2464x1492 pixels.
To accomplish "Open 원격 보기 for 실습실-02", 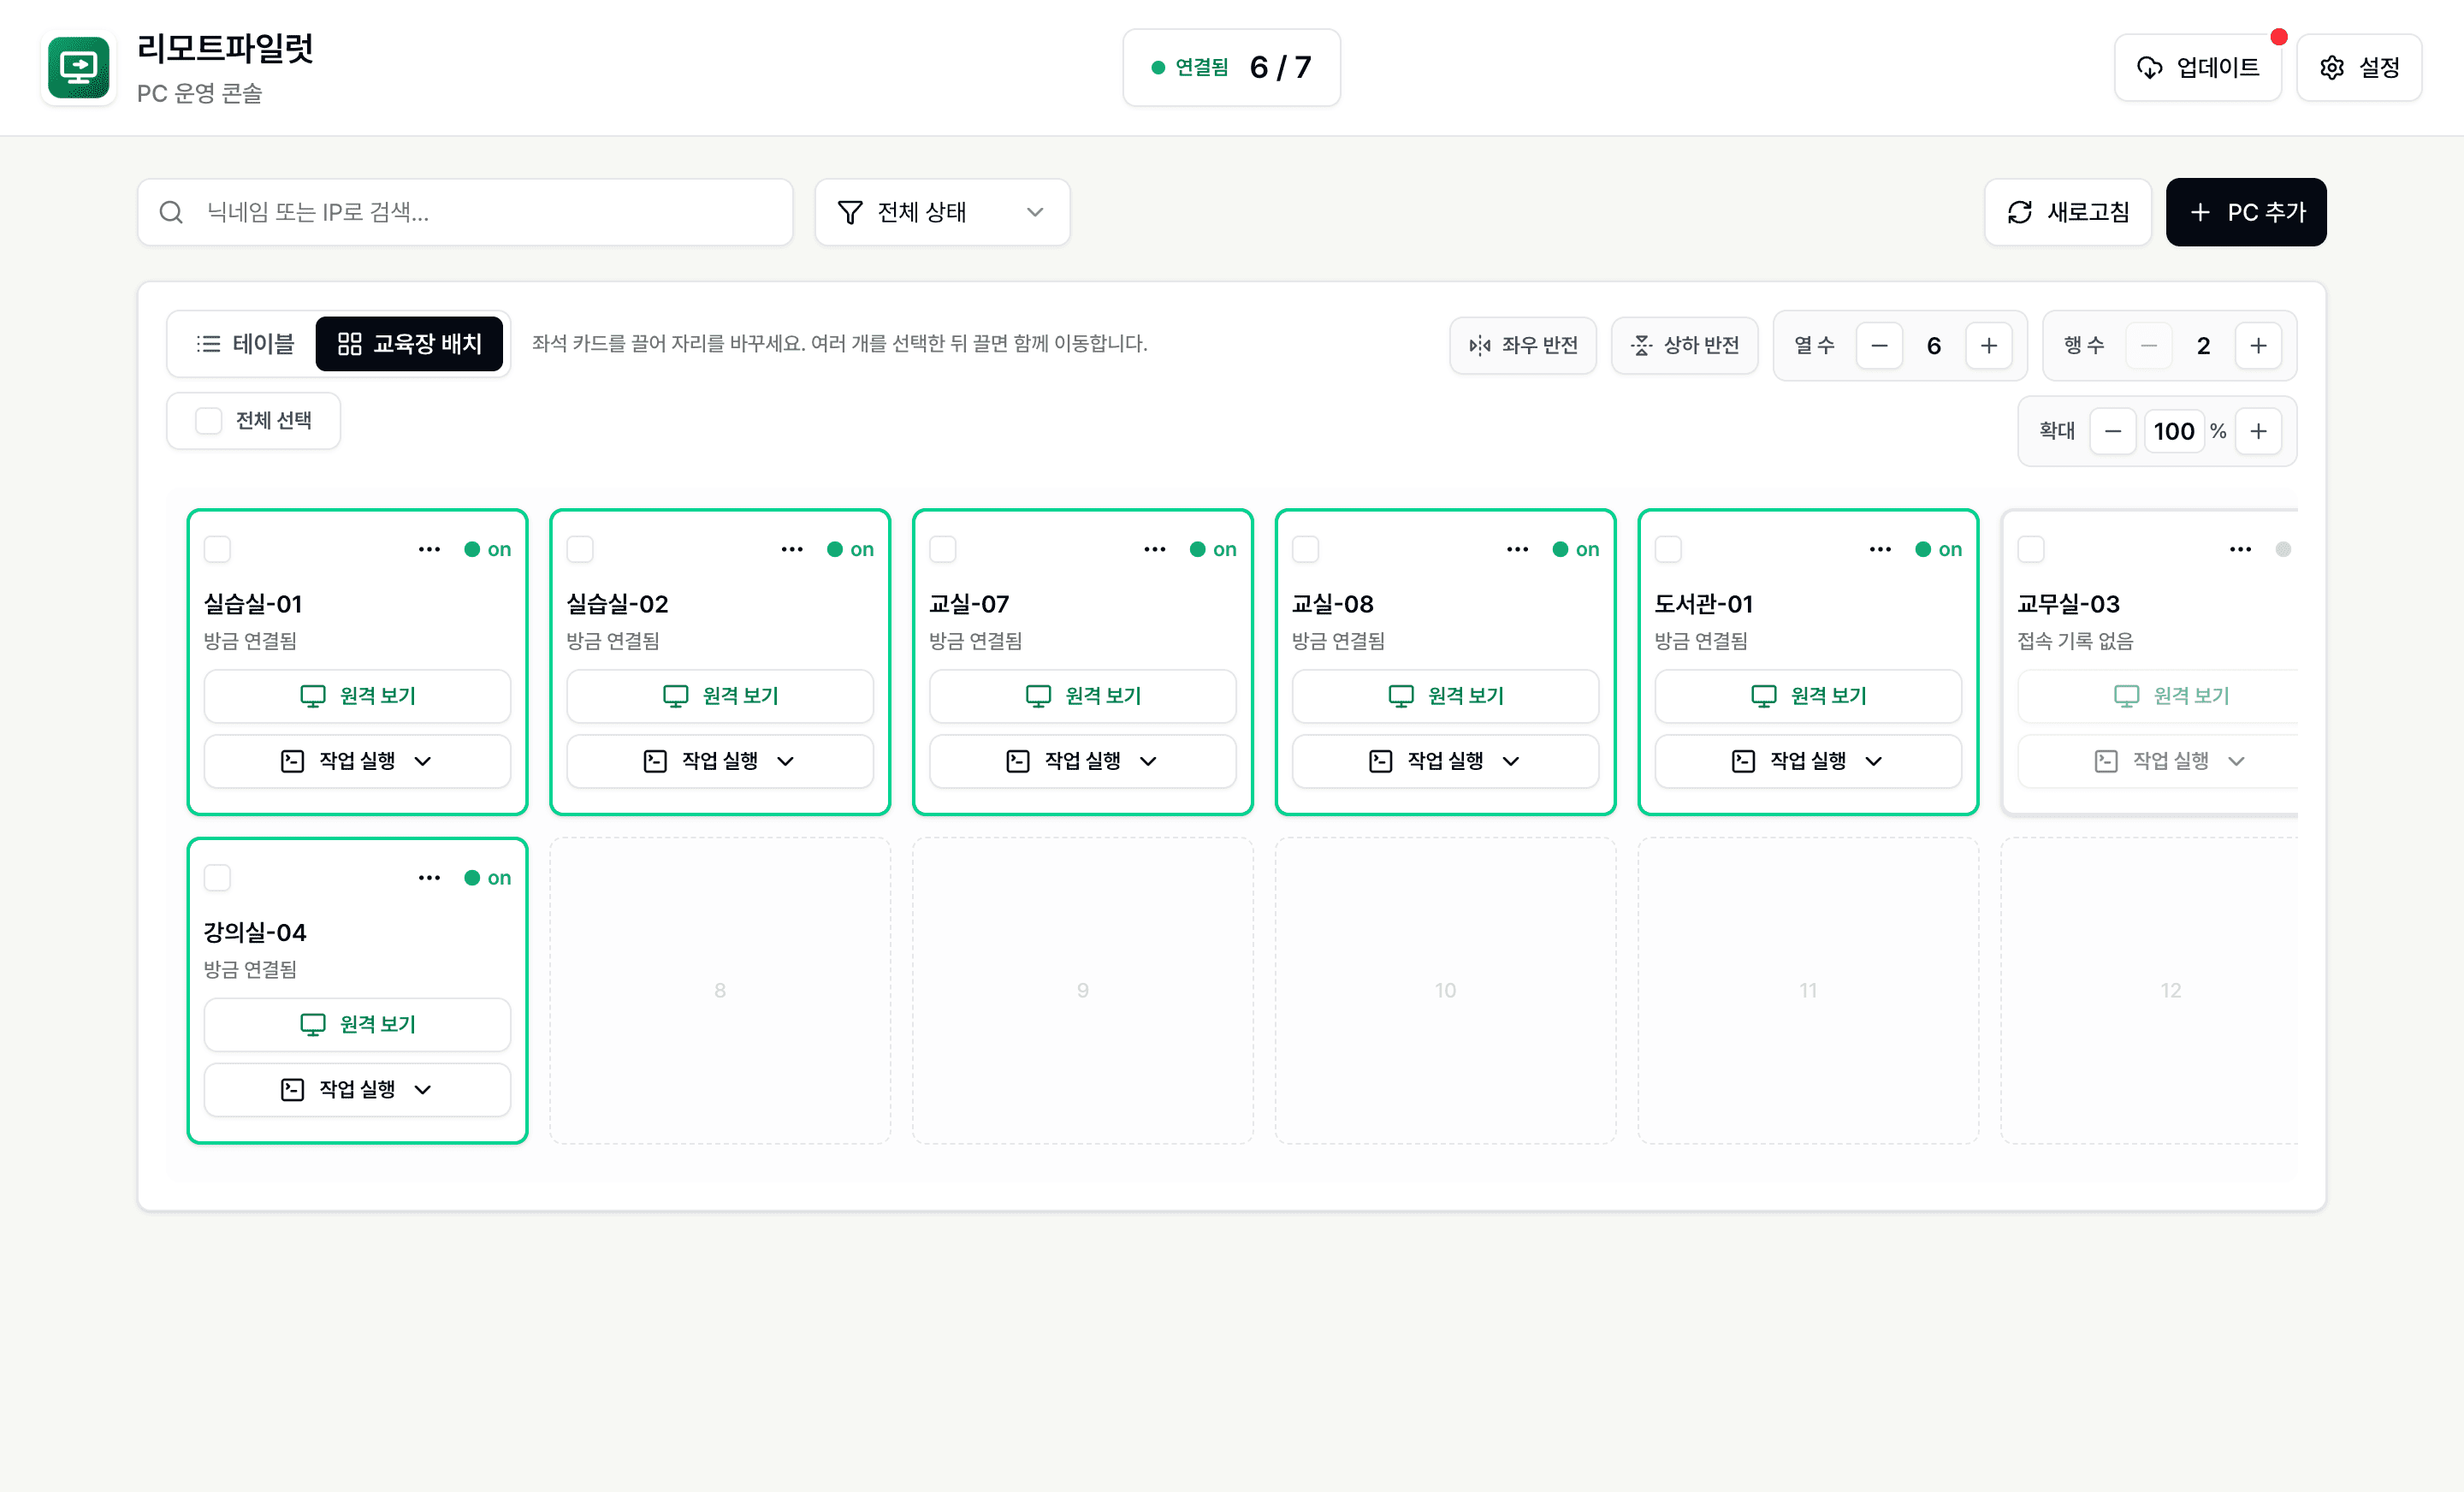I will 720,696.
